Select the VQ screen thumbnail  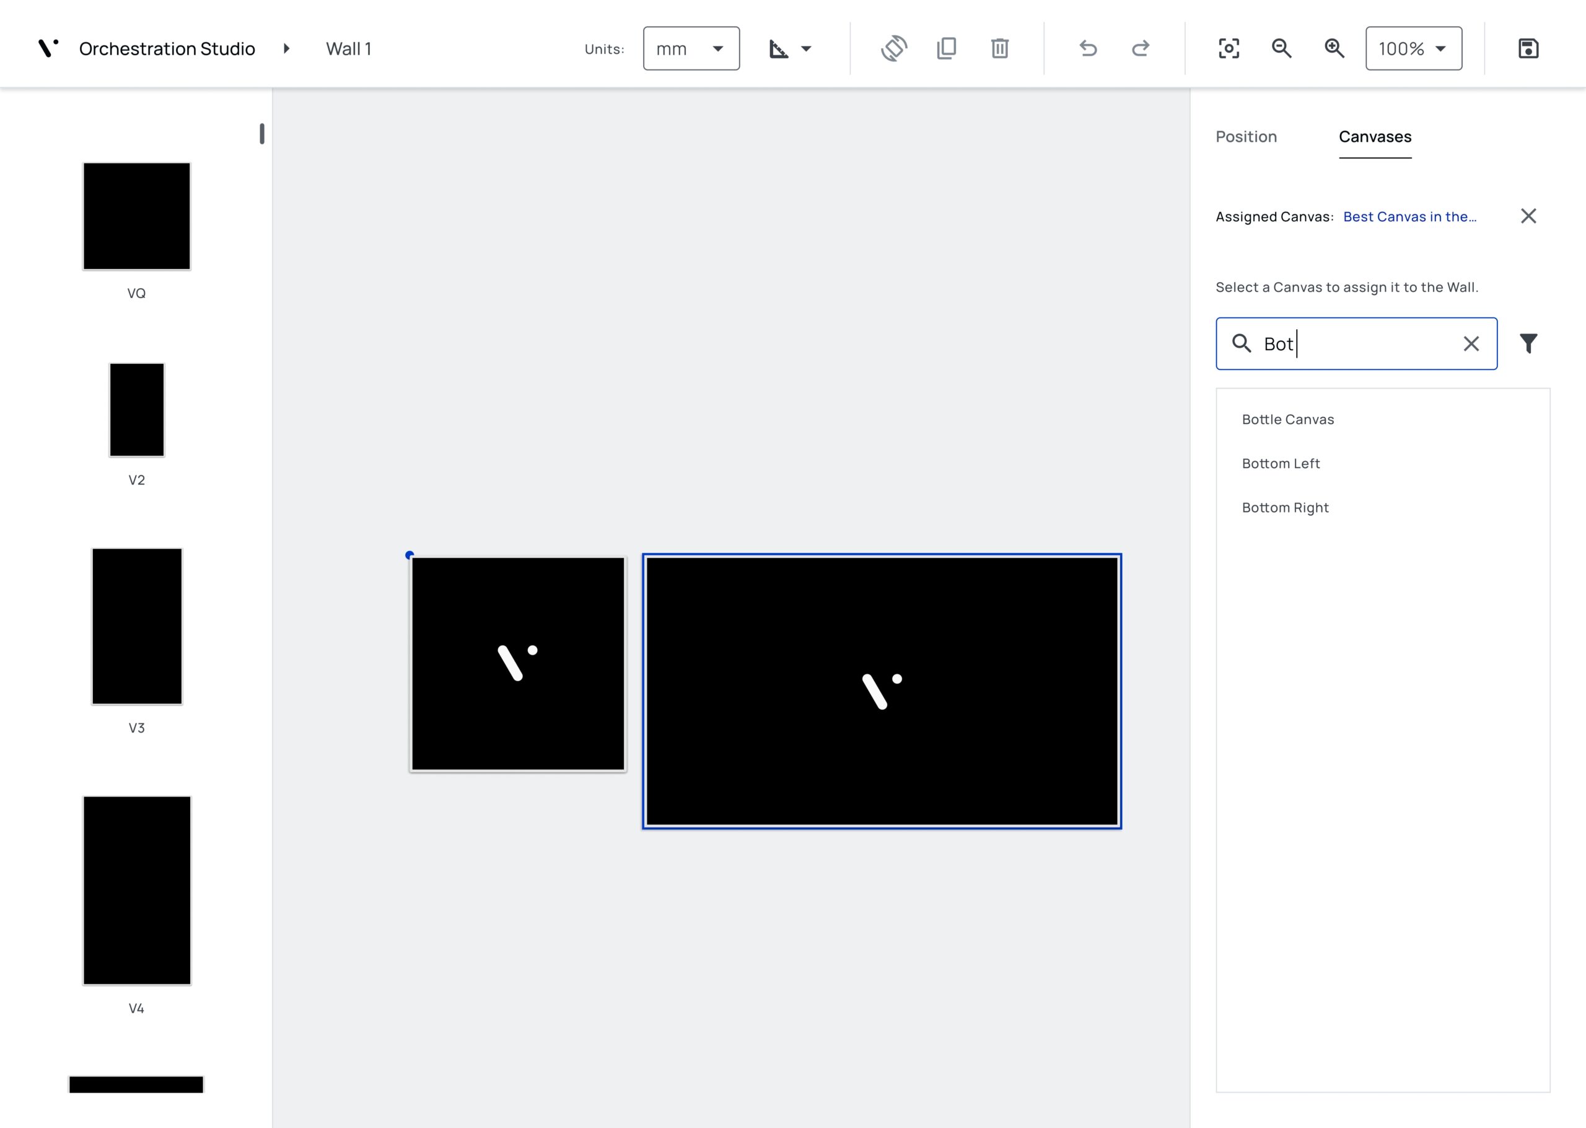pyautogui.click(x=137, y=216)
